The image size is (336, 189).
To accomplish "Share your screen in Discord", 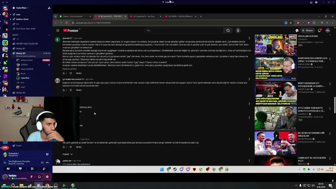I will coord(20,169).
